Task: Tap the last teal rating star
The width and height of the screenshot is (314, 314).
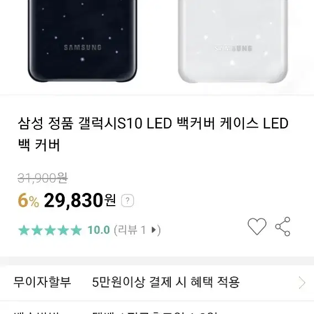Action: (x=76, y=230)
